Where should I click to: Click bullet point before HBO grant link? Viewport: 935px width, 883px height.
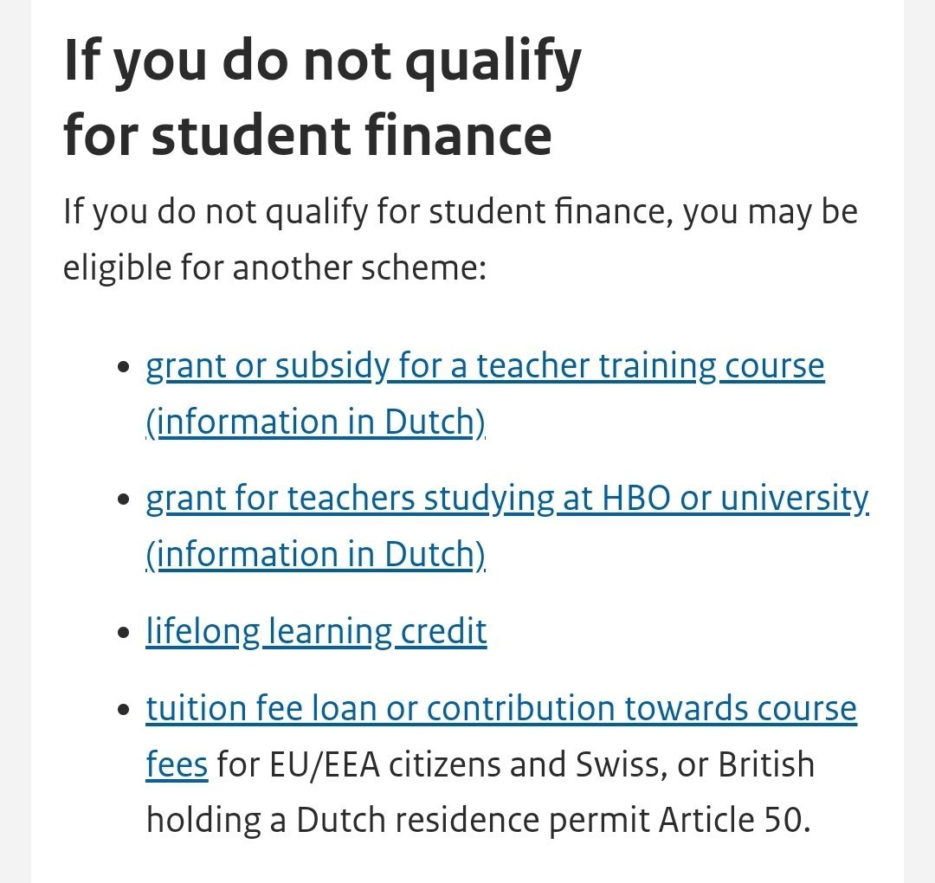(x=122, y=500)
